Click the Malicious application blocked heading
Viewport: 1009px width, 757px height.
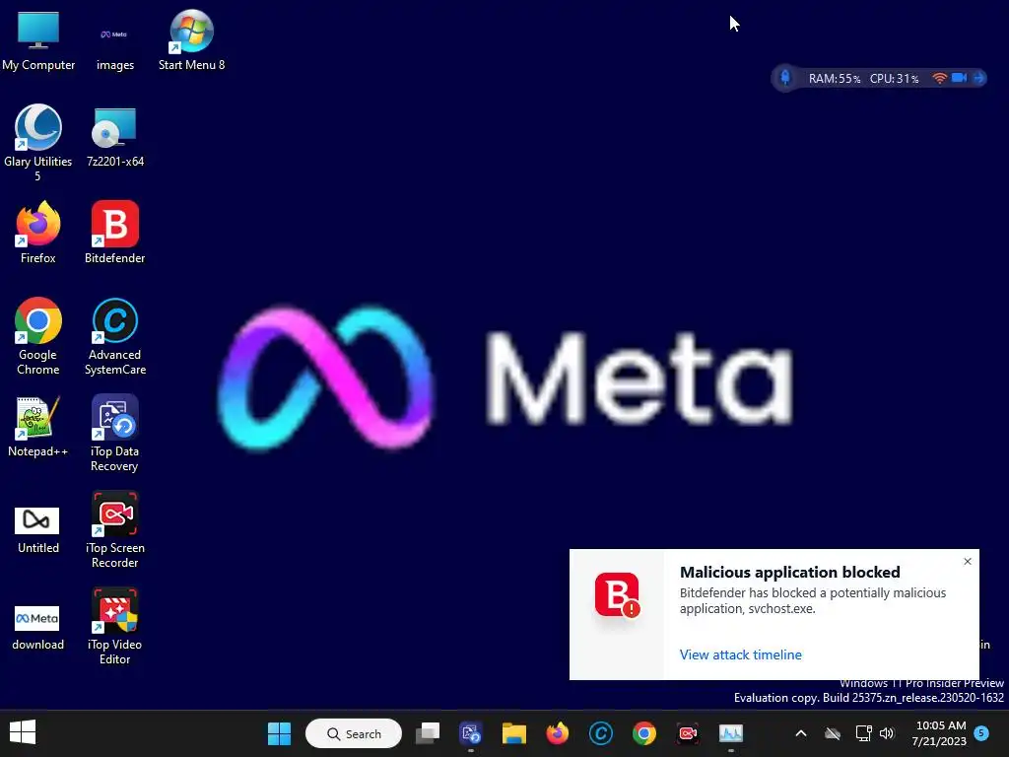(x=789, y=572)
